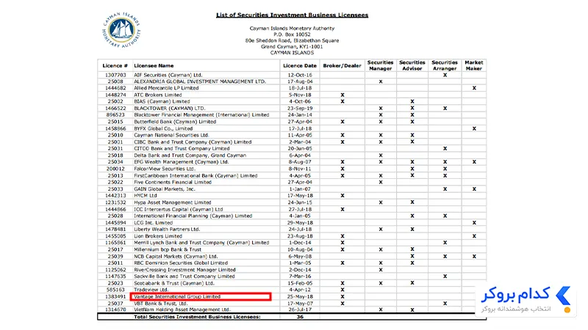The image size is (588, 330).
Task: Click the Broker/Dealer X mark for Vantage International
Action: 343,297
